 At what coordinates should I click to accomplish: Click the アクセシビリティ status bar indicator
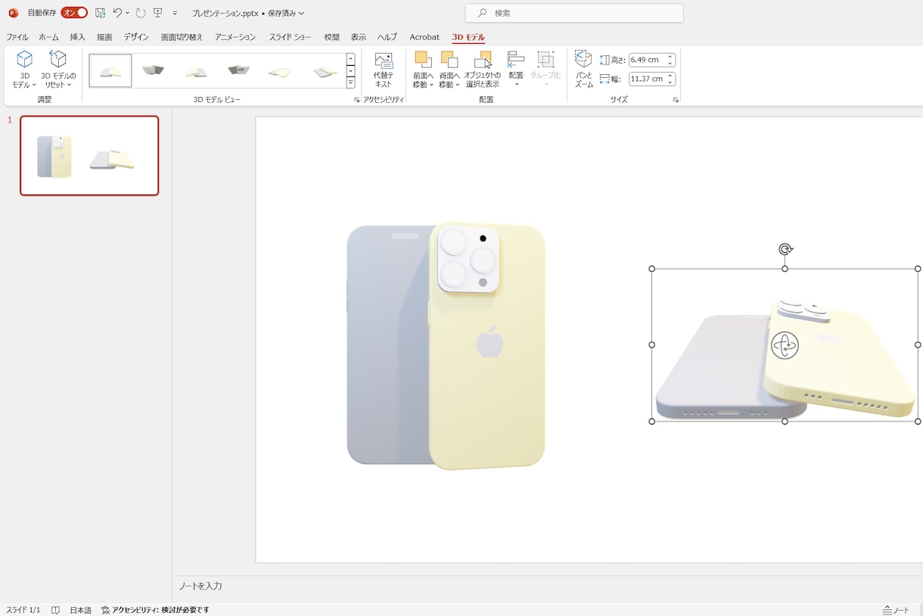point(155,610)
